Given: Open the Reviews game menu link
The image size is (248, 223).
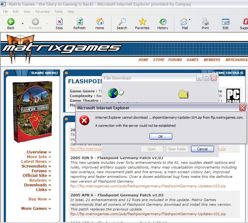Looking at the screenshot, I should (40, 180).
